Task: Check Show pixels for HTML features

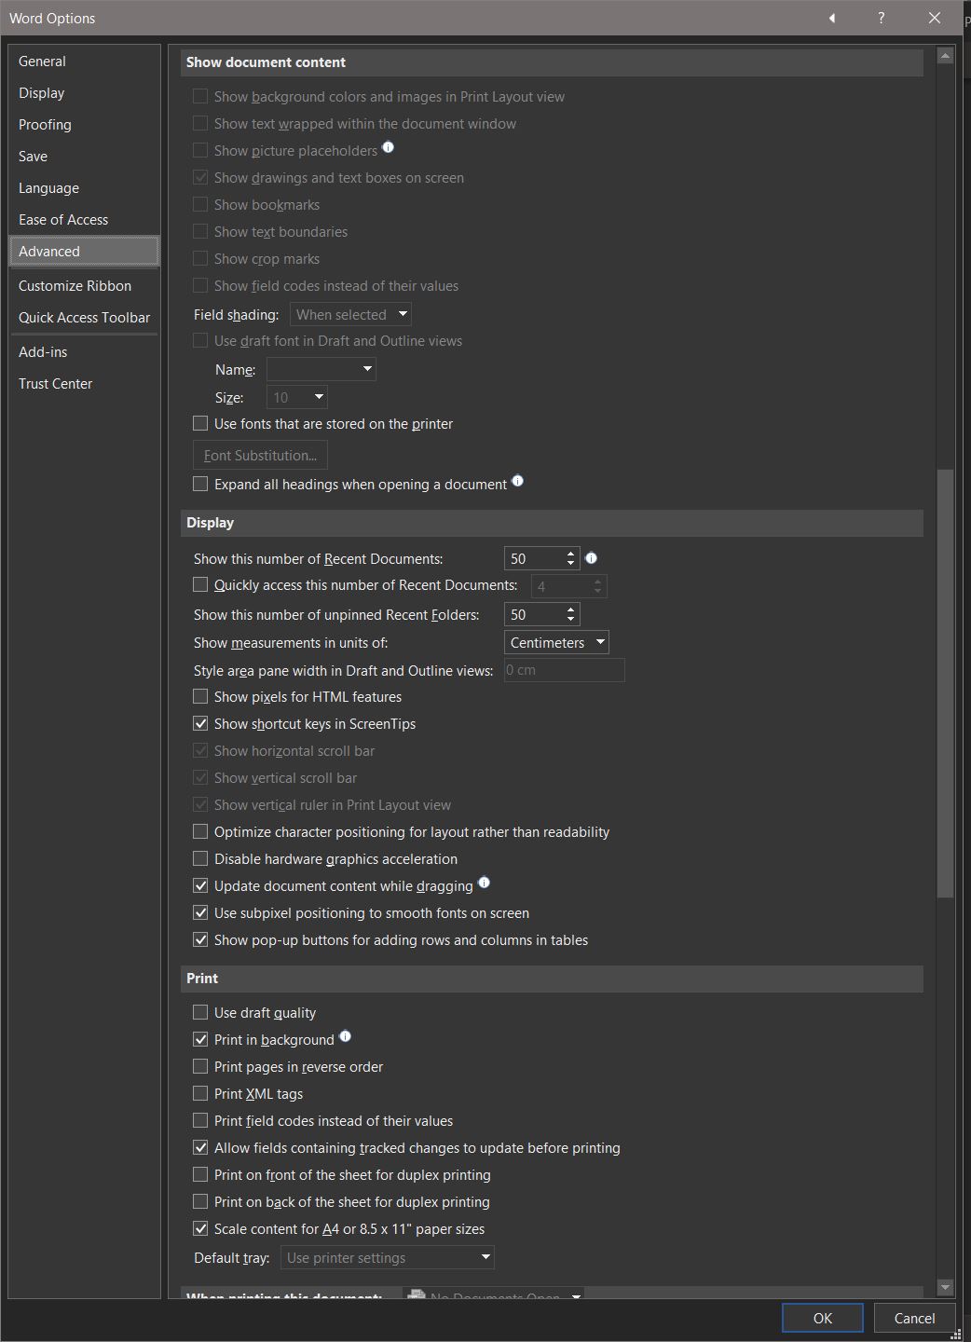Action: point(200,696)
